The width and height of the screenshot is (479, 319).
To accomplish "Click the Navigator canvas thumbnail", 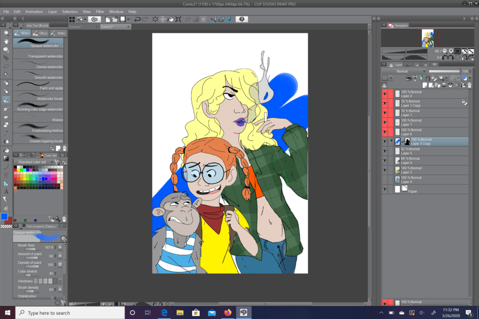I will coord(427,38).
